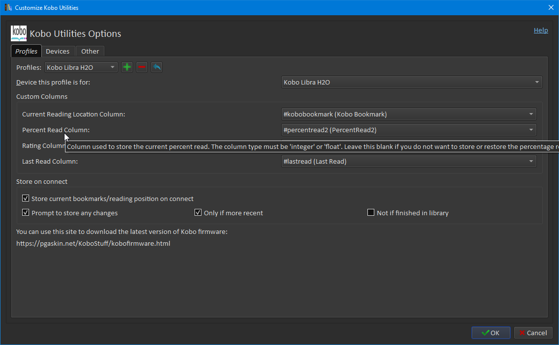Image resolution: width=559 pixels, height=345 pixels.
Task: Click the Kobo Utilities Options heading
Action: pyautogui.click(x=75, y=33)
